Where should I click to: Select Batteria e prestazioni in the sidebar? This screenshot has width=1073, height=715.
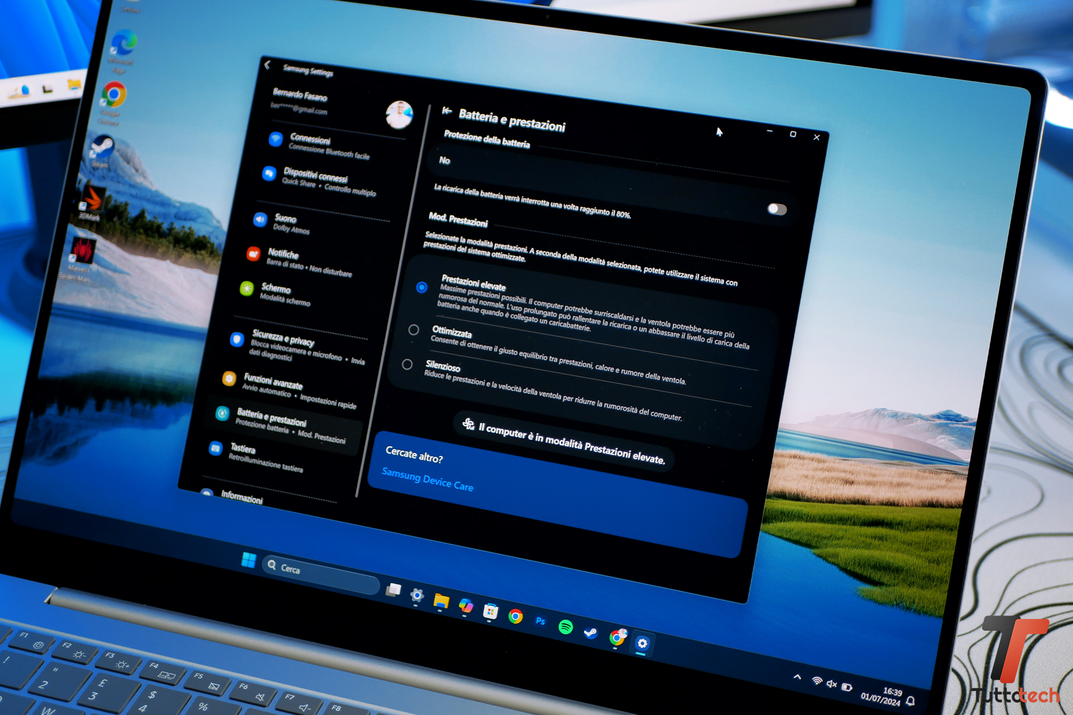click(272, 417)
